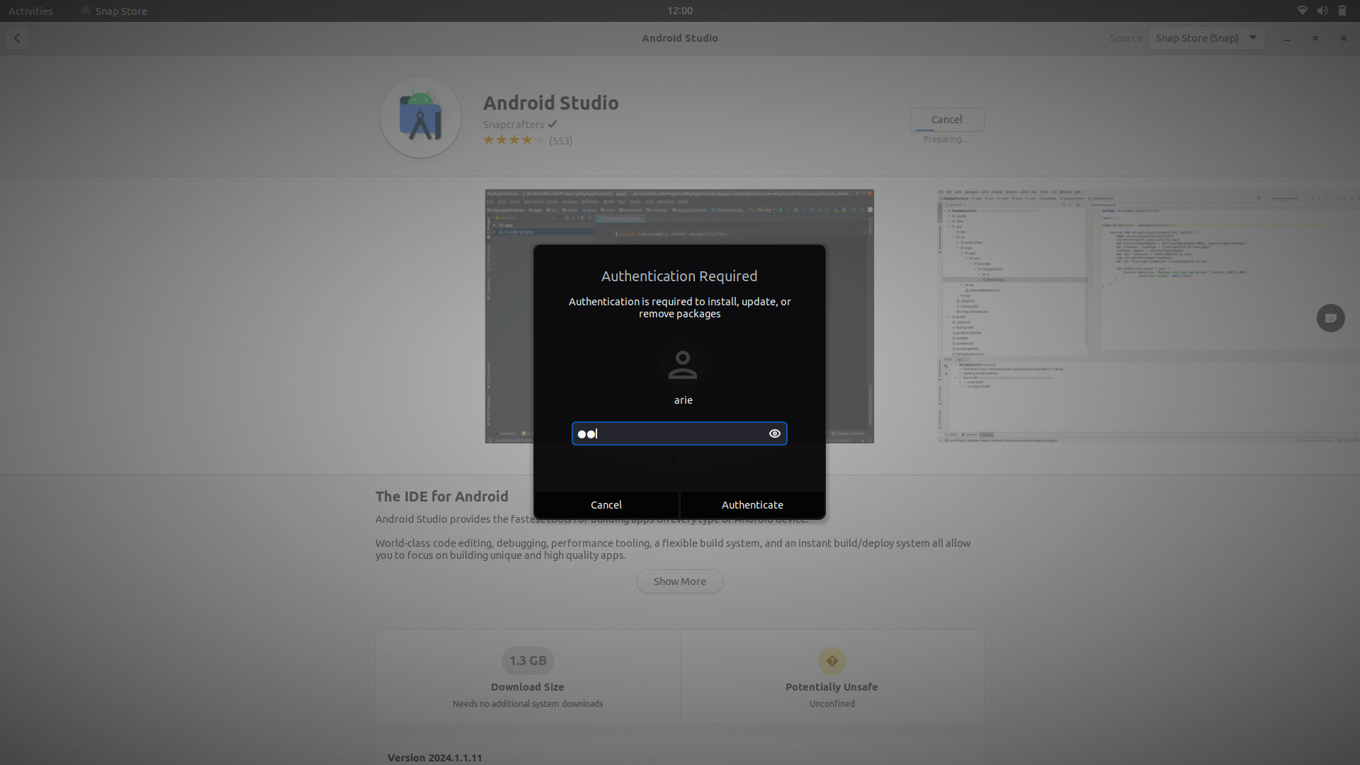Click the 'Preparing…' status text

coord(947,140)
